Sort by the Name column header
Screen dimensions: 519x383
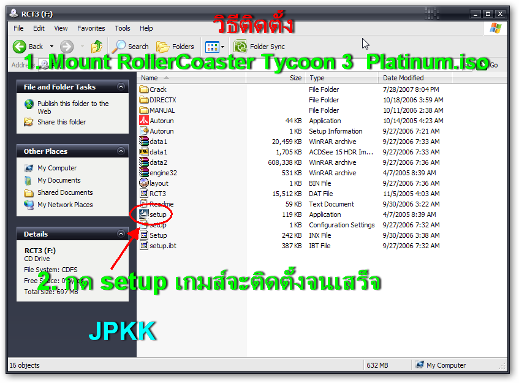pyautogui.click(x=191, y=78)
